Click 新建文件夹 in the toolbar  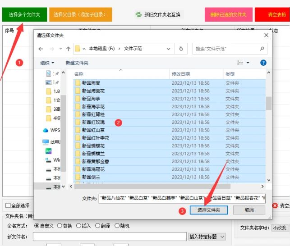[x=77, y=63]
